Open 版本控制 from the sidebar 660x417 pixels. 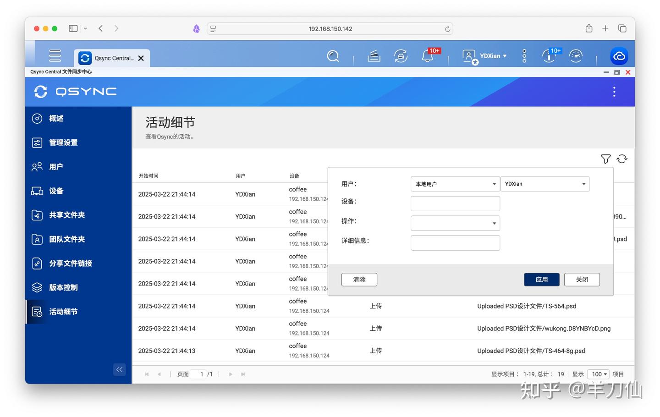pyautogui.click(x=63, y=287)
